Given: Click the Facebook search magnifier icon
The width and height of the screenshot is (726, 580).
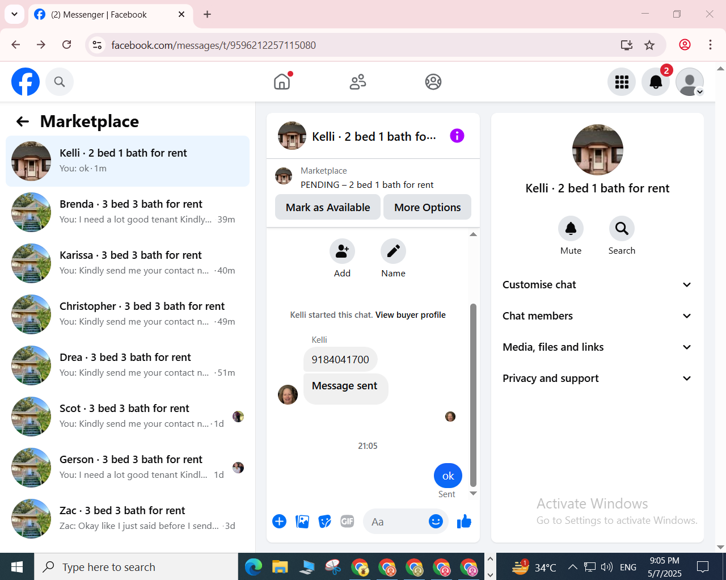Looking at the screenshot, I should pyautogui.click(x=60, y=82).
